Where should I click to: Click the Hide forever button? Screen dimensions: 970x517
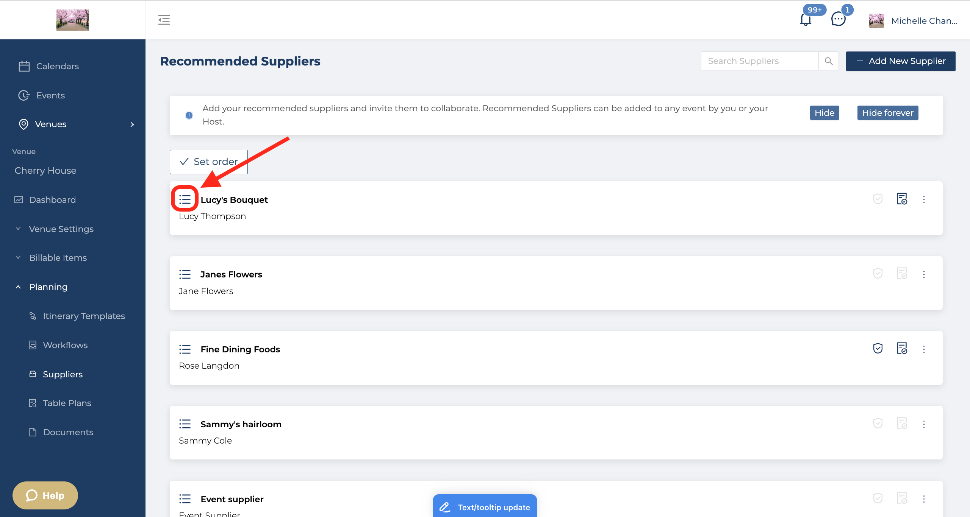click(888, 113)
